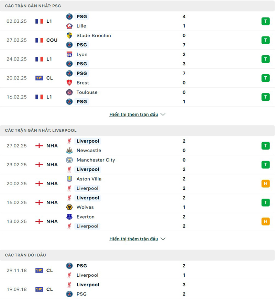Click the green T result badge for PSG vs Lille
Viewport: 275px width, 299px height.
pos(265,21)
